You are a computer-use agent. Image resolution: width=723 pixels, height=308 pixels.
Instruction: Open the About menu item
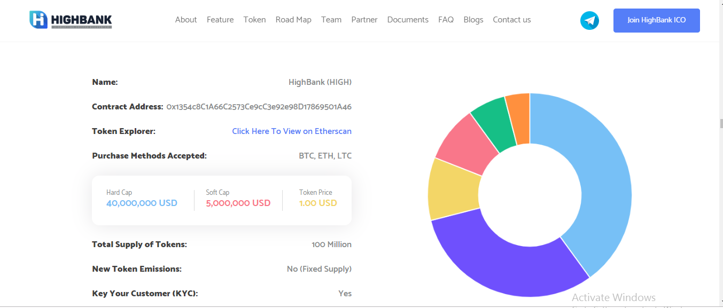pos(186,20)
